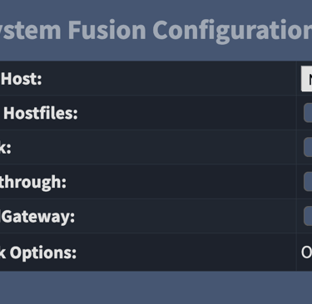
Task: Toggle the Hostfiles switch
Action: tap(308, 113)
